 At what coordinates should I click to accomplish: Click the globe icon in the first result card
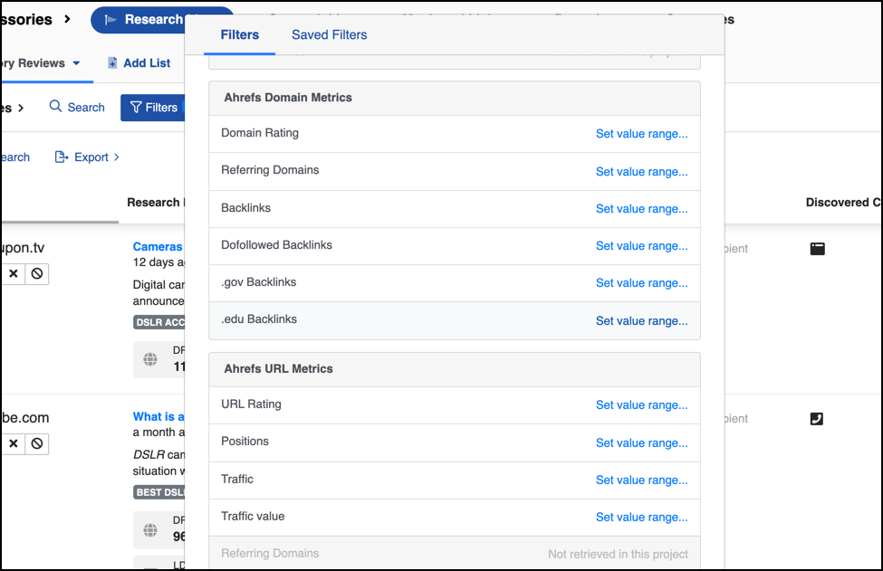point(150,359)
